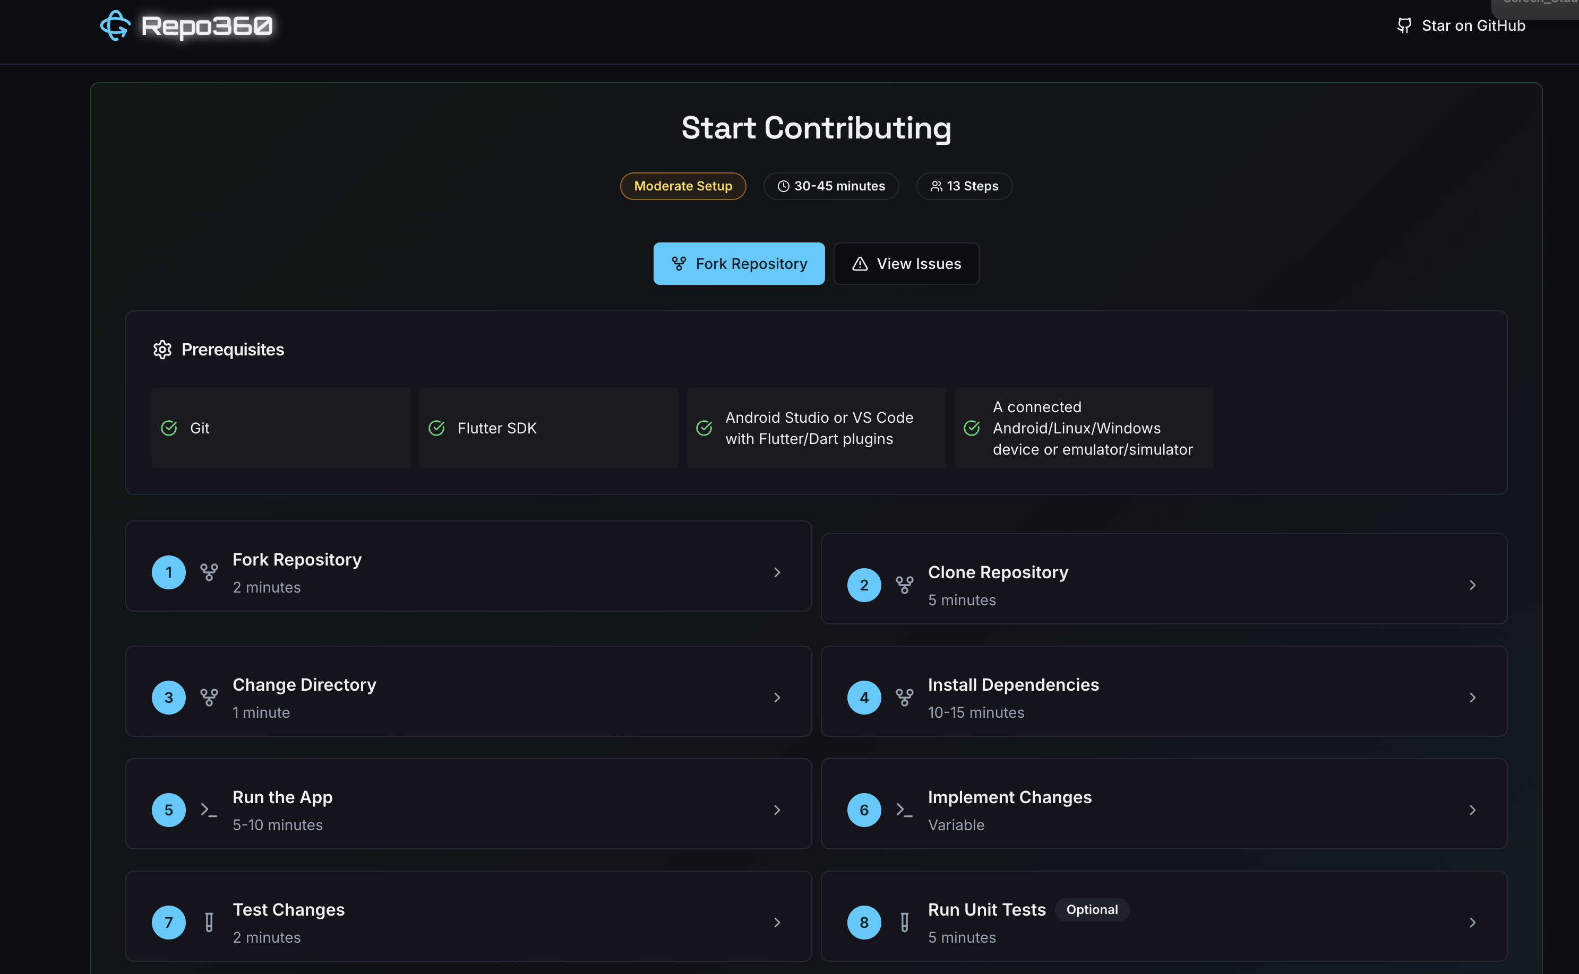
Task: Click the green check next to Git
Action: [169, 429]
